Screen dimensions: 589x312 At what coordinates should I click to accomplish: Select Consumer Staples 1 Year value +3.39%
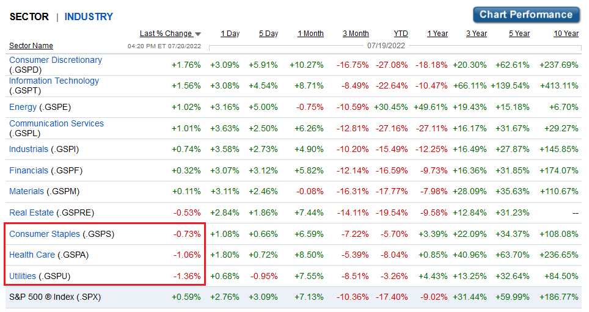pyautogui.click(x=433, y=234)
